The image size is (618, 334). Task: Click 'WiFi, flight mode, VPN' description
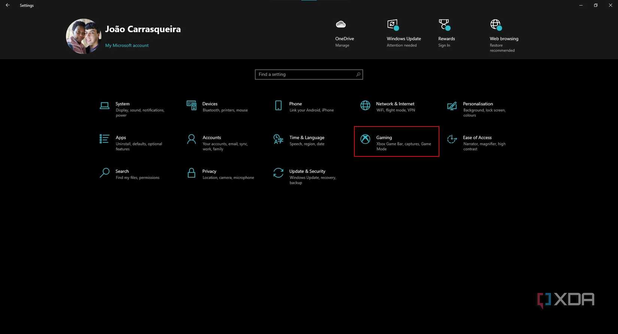(396, 110)
